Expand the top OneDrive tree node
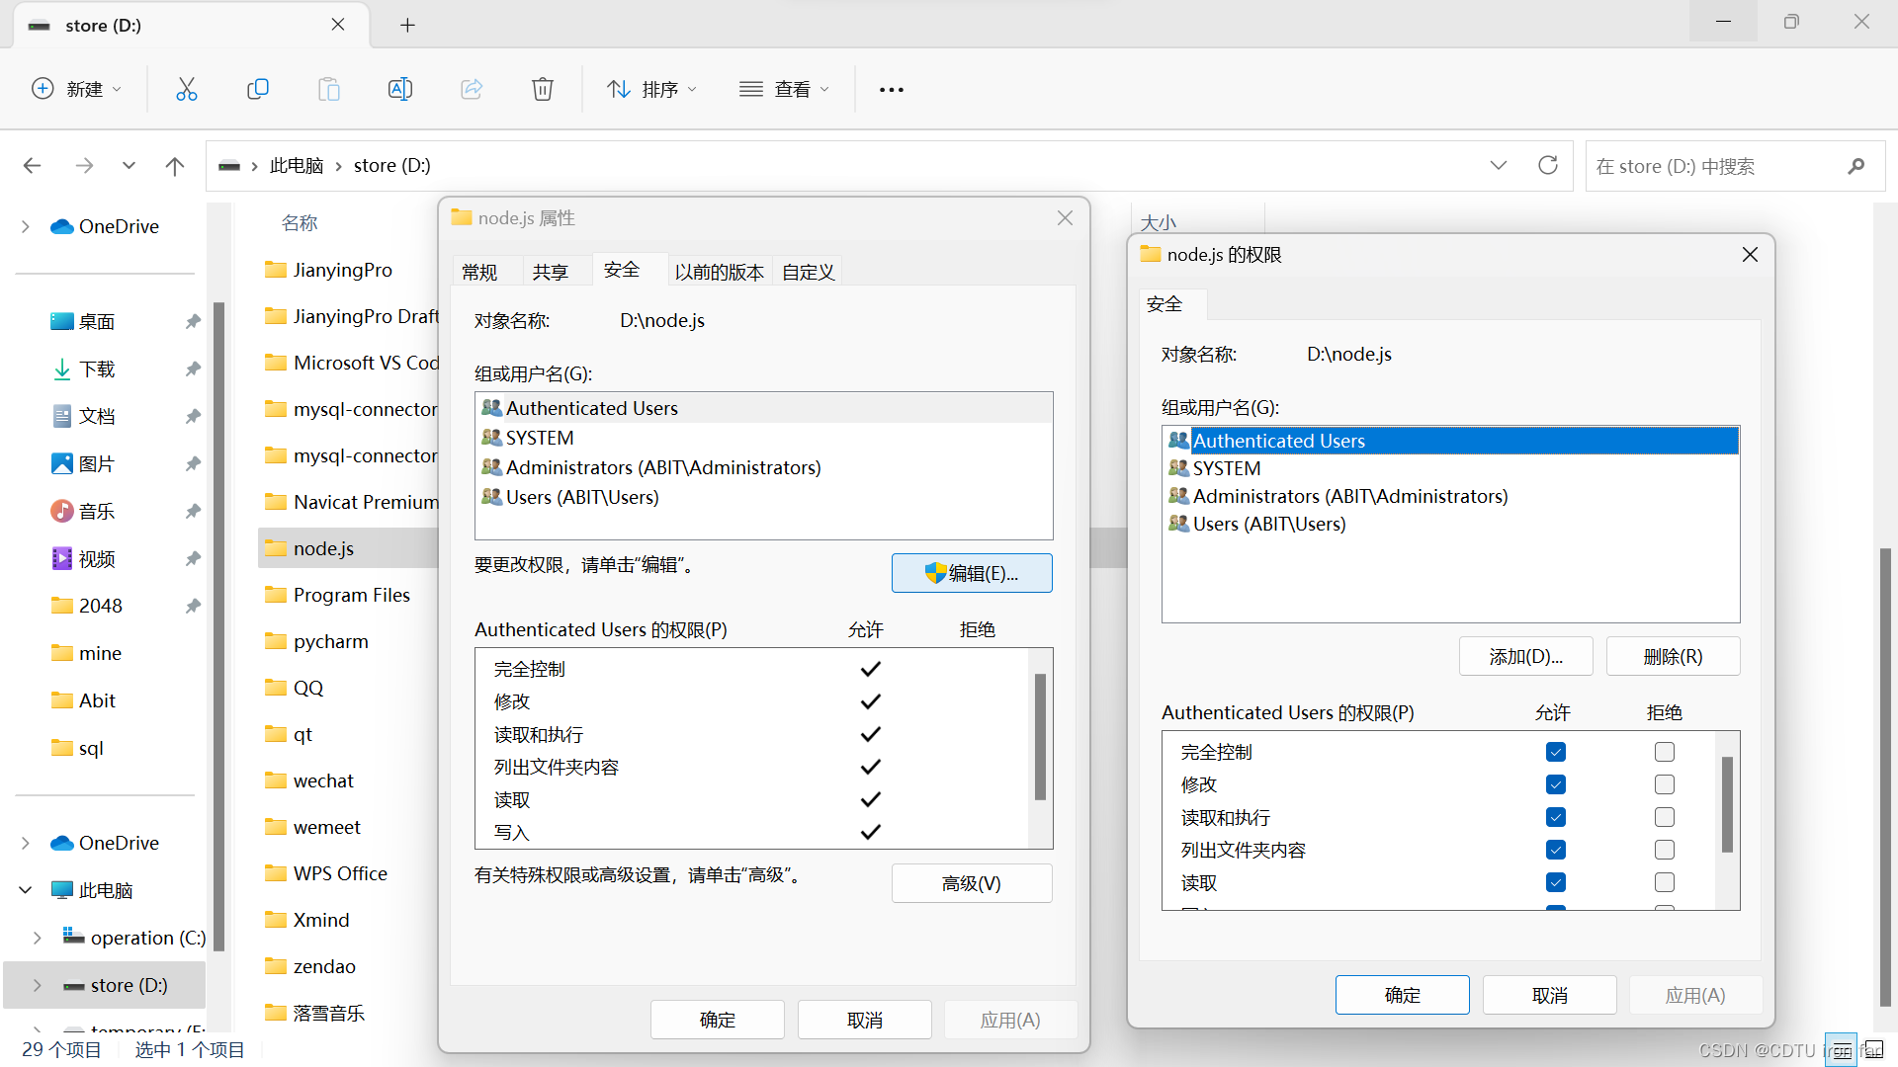The height and width of the screenshot is (1067, 1898). 25,226
